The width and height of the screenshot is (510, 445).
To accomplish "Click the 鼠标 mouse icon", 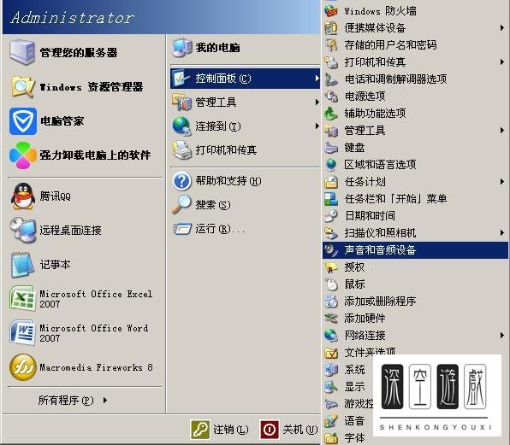I will pyautogui.click(x=331, y=284).
